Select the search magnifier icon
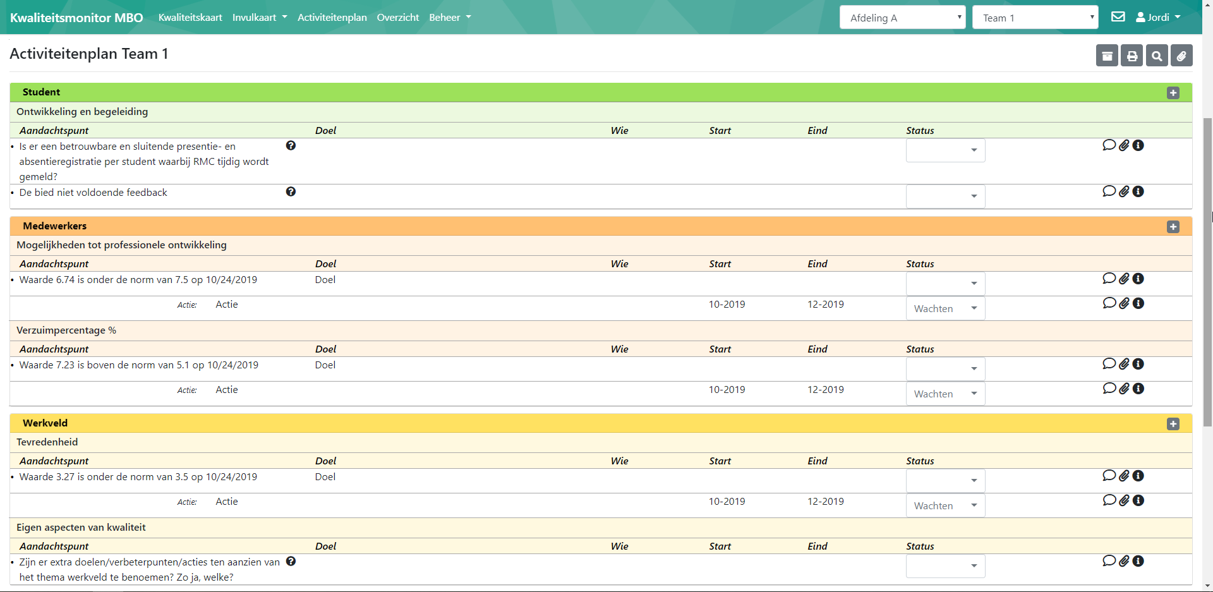The height and width of the screenshot is (592, 1213). point(1157,55)
